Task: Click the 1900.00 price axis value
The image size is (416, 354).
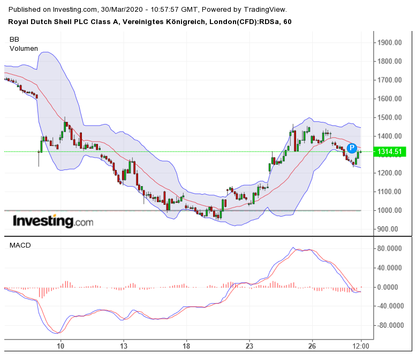Action: pos(389,42)
